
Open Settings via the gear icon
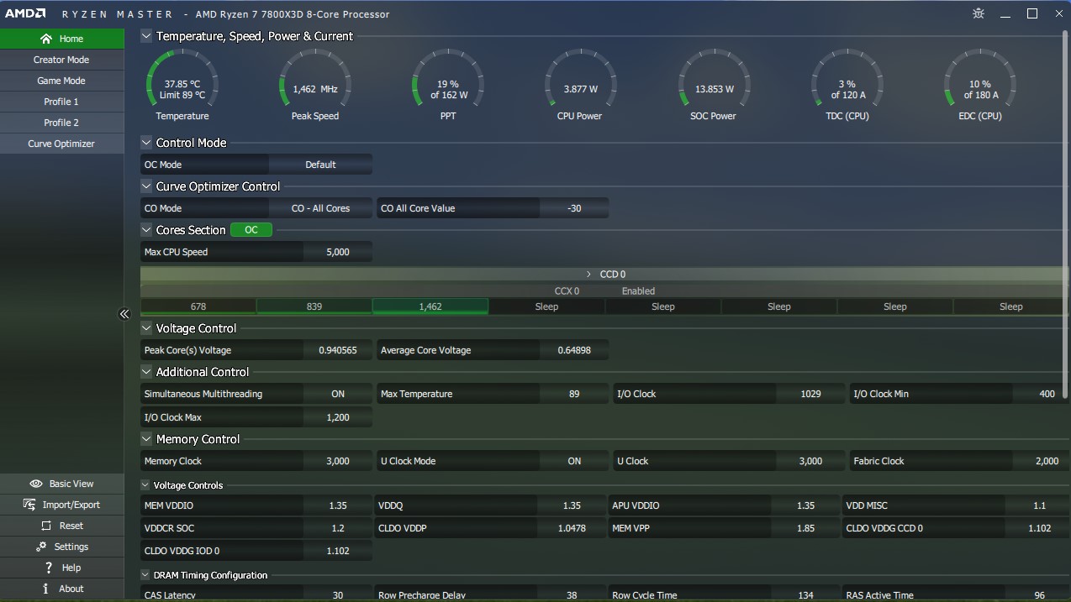41,547
